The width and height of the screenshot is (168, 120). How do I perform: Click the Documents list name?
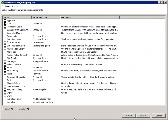(12, 36)
